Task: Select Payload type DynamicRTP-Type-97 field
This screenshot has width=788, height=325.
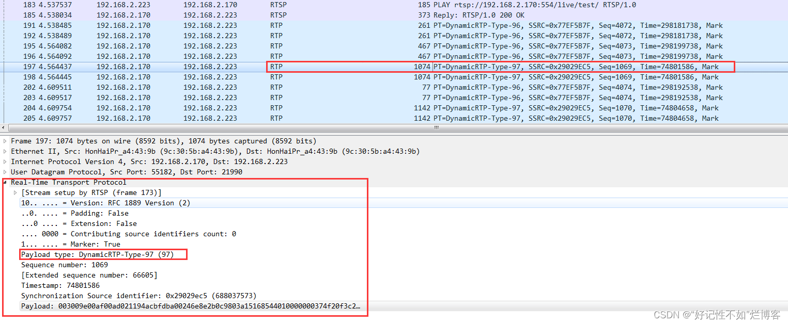Action: click(97, 254)
